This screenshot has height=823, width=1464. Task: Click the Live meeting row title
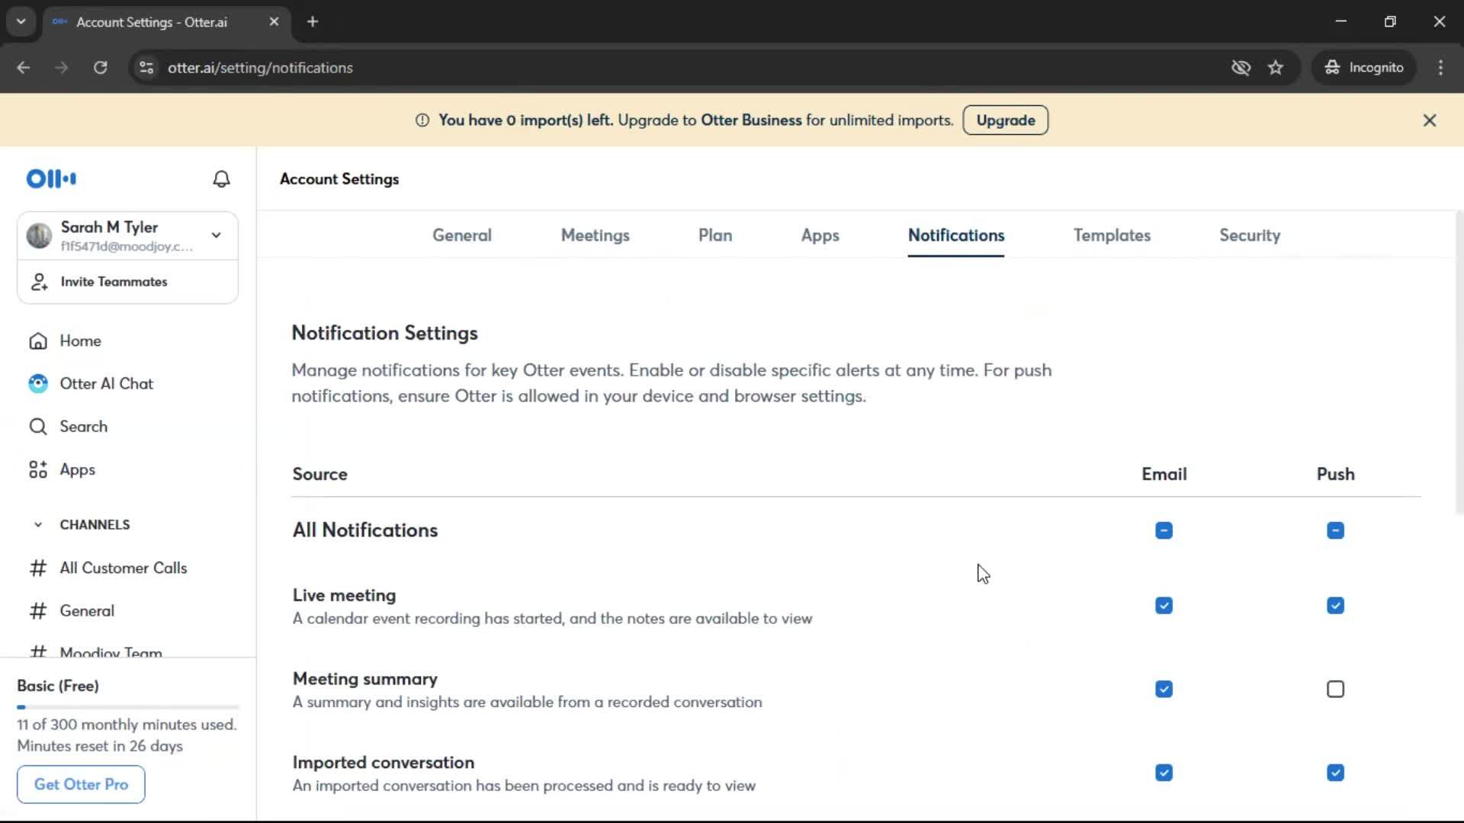[x=344, y=595]
